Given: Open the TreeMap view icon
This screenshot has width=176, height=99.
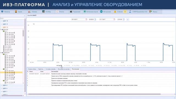Looking at the screenshot, I should (x=43, y=12).
